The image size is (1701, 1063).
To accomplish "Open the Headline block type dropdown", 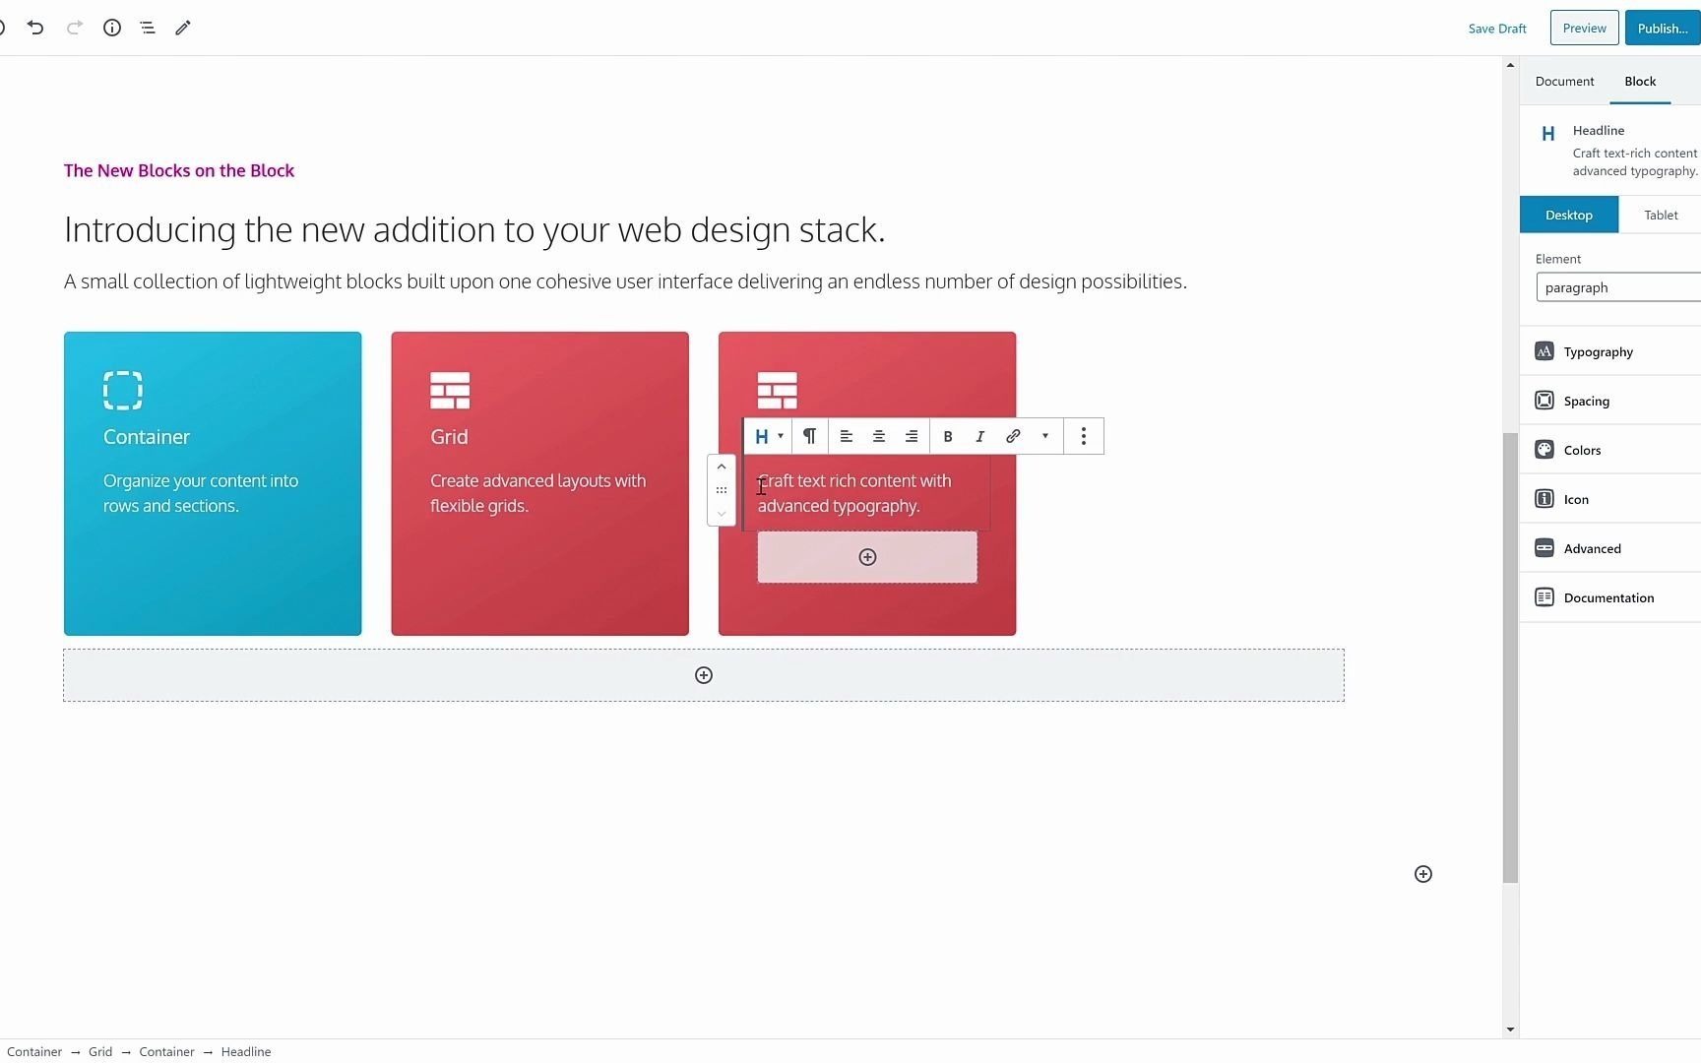I will (x=768, y=436).
